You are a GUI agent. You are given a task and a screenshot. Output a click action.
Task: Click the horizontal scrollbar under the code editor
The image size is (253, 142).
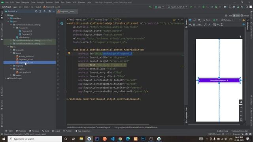[108, 125]
